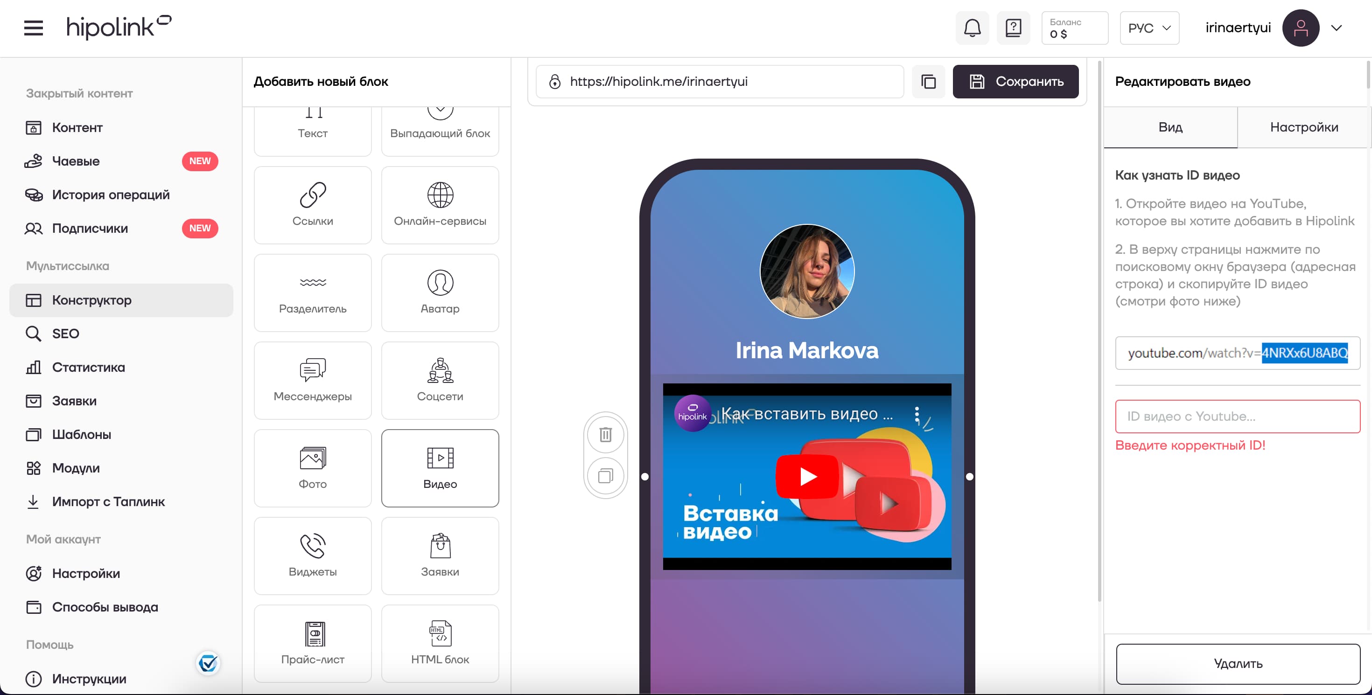
Task: Open Способы вывода
Action: [121, 607]
